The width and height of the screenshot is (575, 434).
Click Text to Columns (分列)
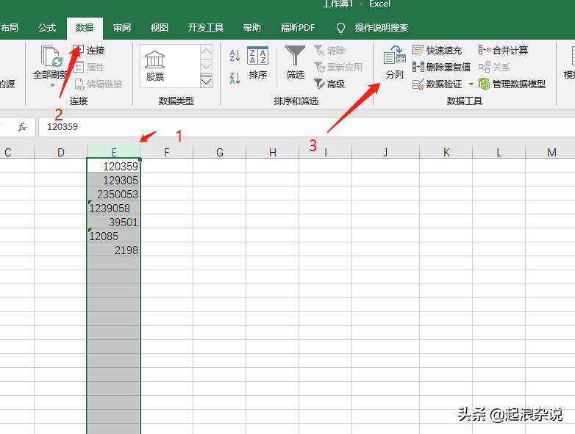(x=395, y=62)
